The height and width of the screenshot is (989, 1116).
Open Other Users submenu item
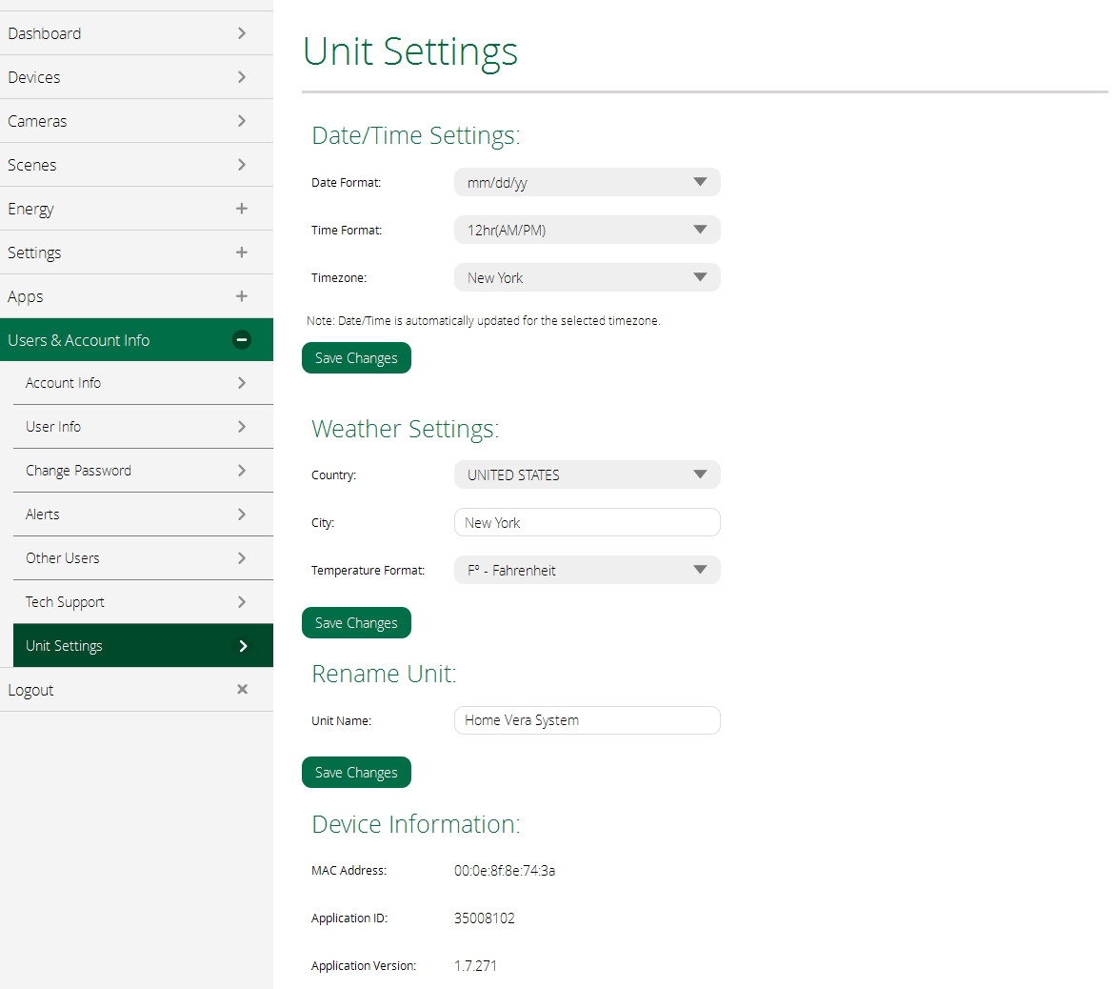[x=143, y=558]
